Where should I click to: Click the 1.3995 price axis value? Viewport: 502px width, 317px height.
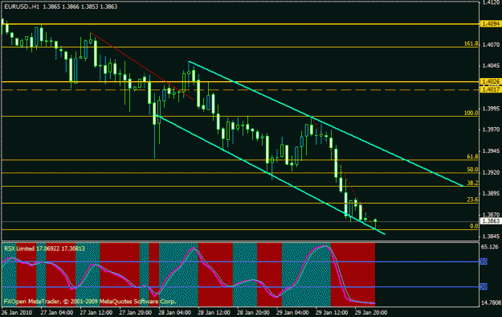click(x=491, y=109)
